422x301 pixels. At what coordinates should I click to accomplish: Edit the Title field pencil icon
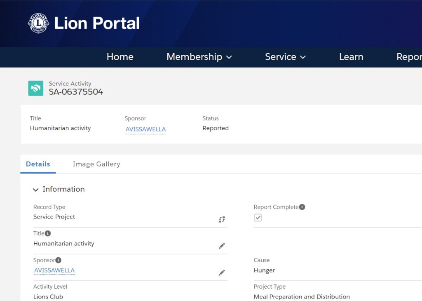tap(221, 246)
